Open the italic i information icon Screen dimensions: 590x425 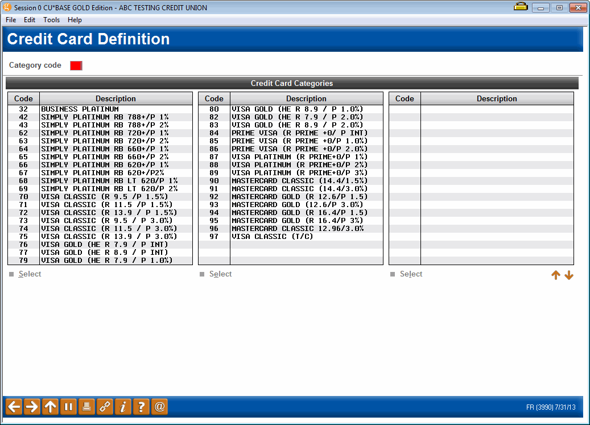123,406
